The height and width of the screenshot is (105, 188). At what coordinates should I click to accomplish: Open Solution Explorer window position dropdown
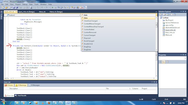click(181, 12)
